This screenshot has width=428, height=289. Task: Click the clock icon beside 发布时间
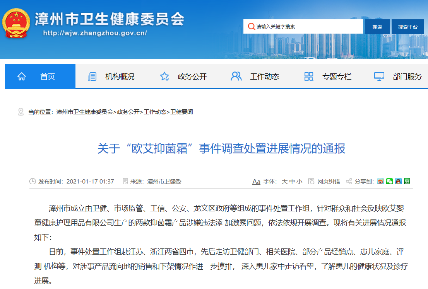[33, 181]
